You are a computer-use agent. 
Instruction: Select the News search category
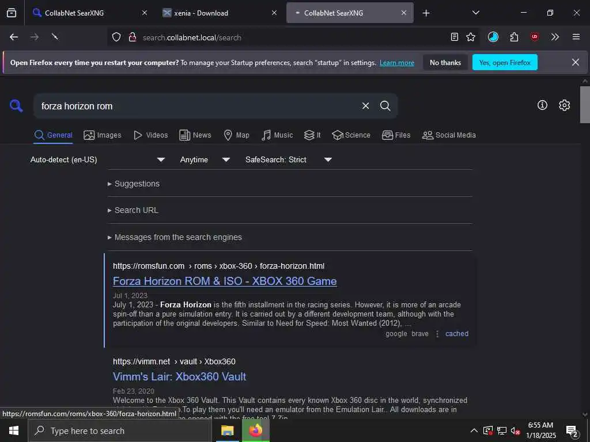coord(195,135)
